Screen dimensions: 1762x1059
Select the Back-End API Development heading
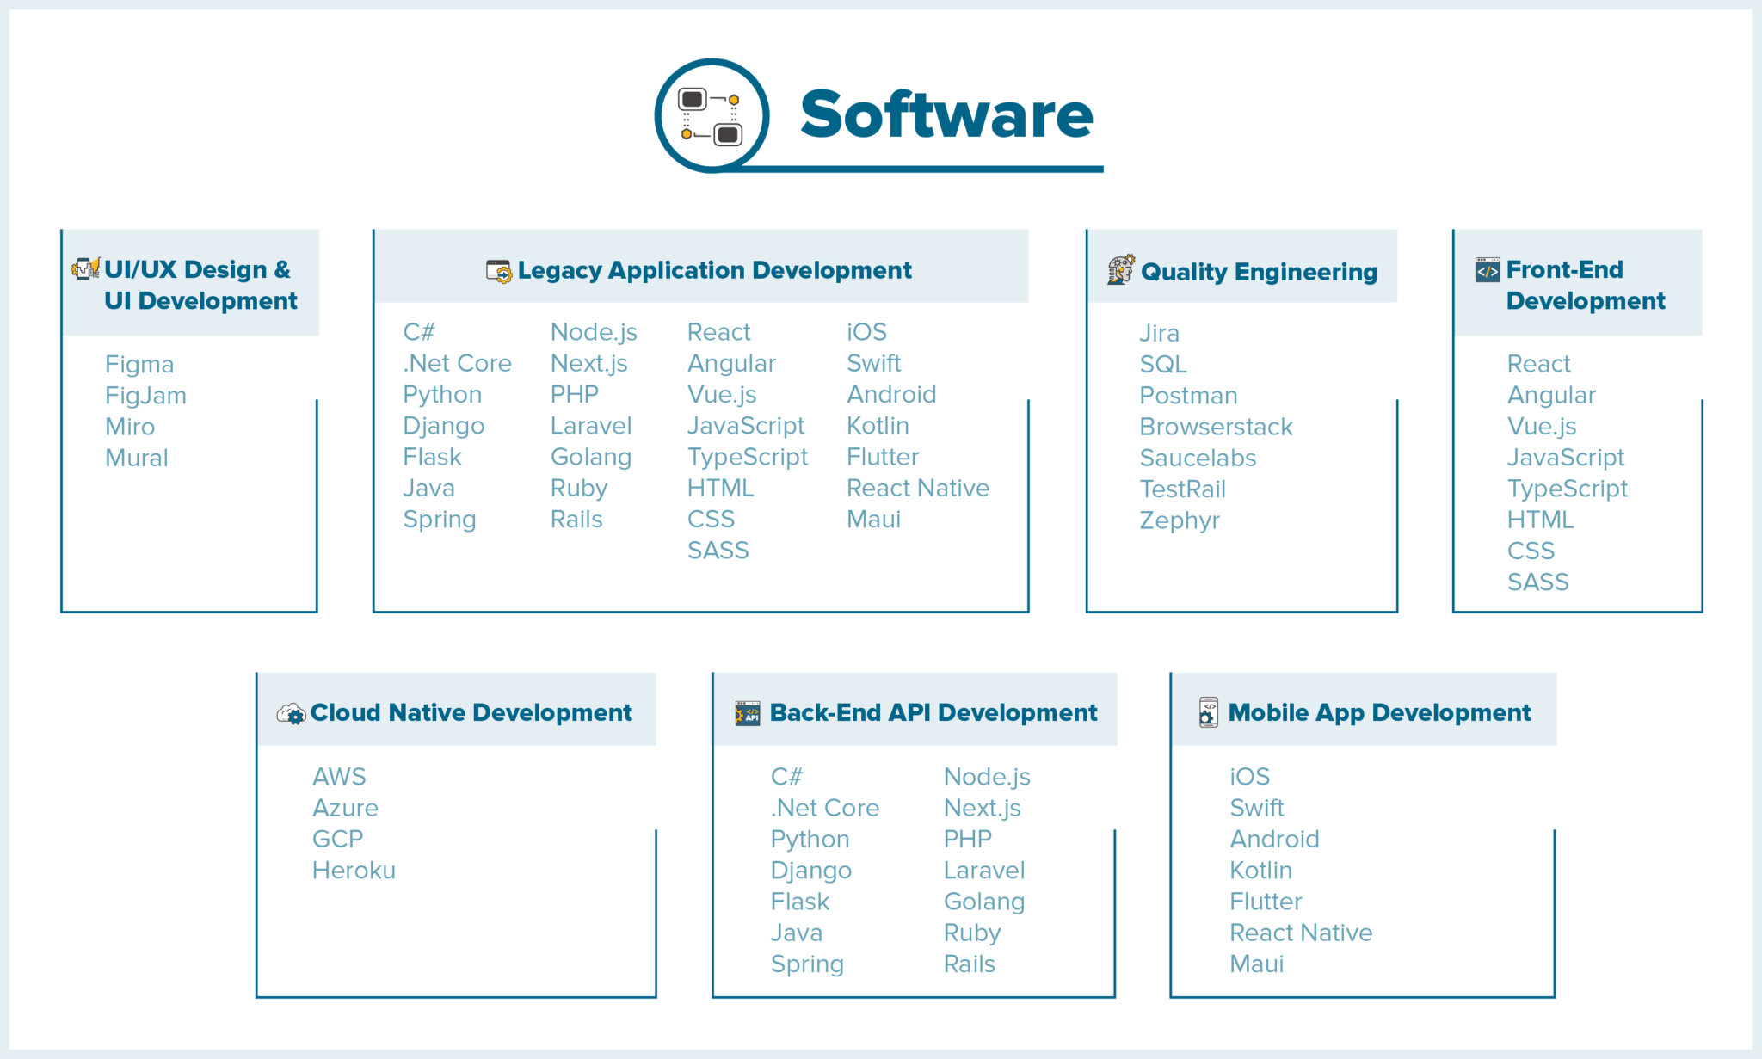(x=933, y=712)
